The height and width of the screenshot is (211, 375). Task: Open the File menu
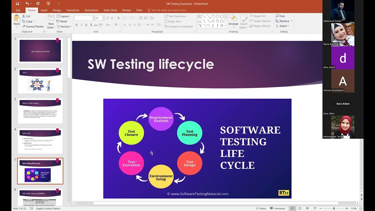coord(18,10)
